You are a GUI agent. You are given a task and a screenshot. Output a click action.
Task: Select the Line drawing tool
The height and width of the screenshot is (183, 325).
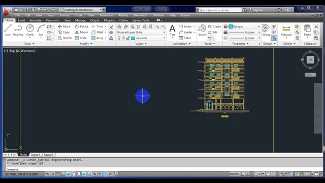(8, 30)
